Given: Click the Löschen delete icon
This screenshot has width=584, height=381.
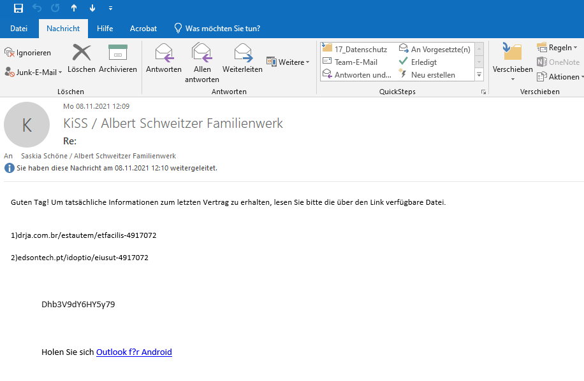Looking at the screenshot, I should pos(82,58).
